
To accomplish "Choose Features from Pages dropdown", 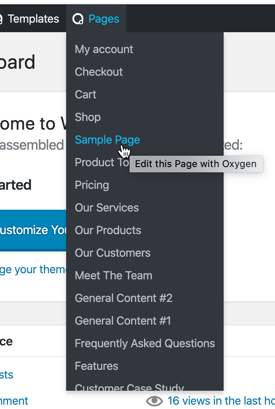I will pyautogui.click(x=96, y=366).
